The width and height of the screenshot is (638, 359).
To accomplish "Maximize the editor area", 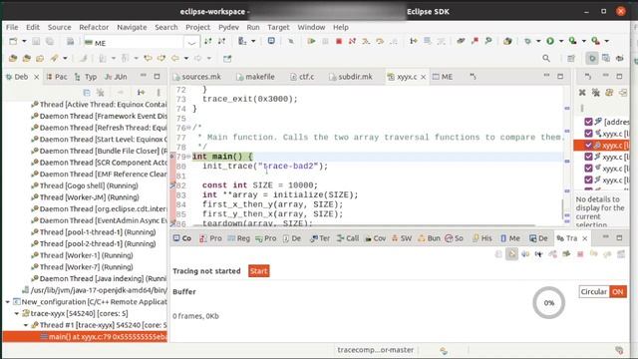I will [560, 76].
